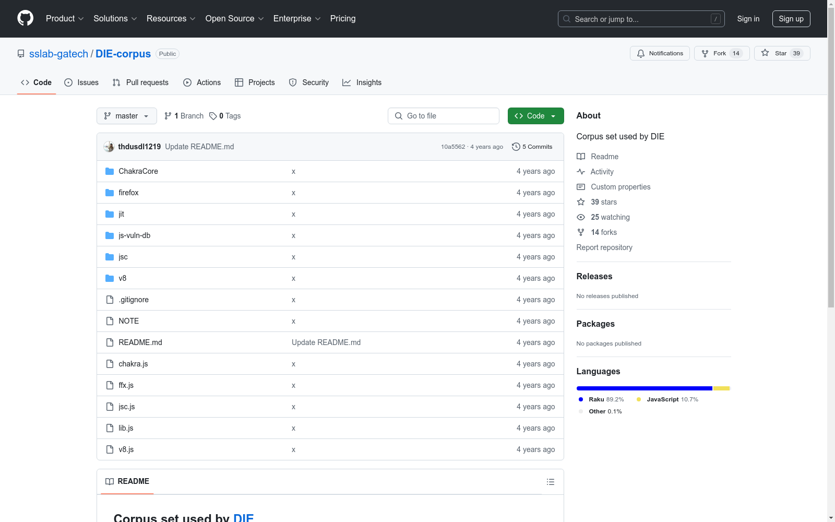
Task: Click Report repository link
Action: tap(604, 247)
